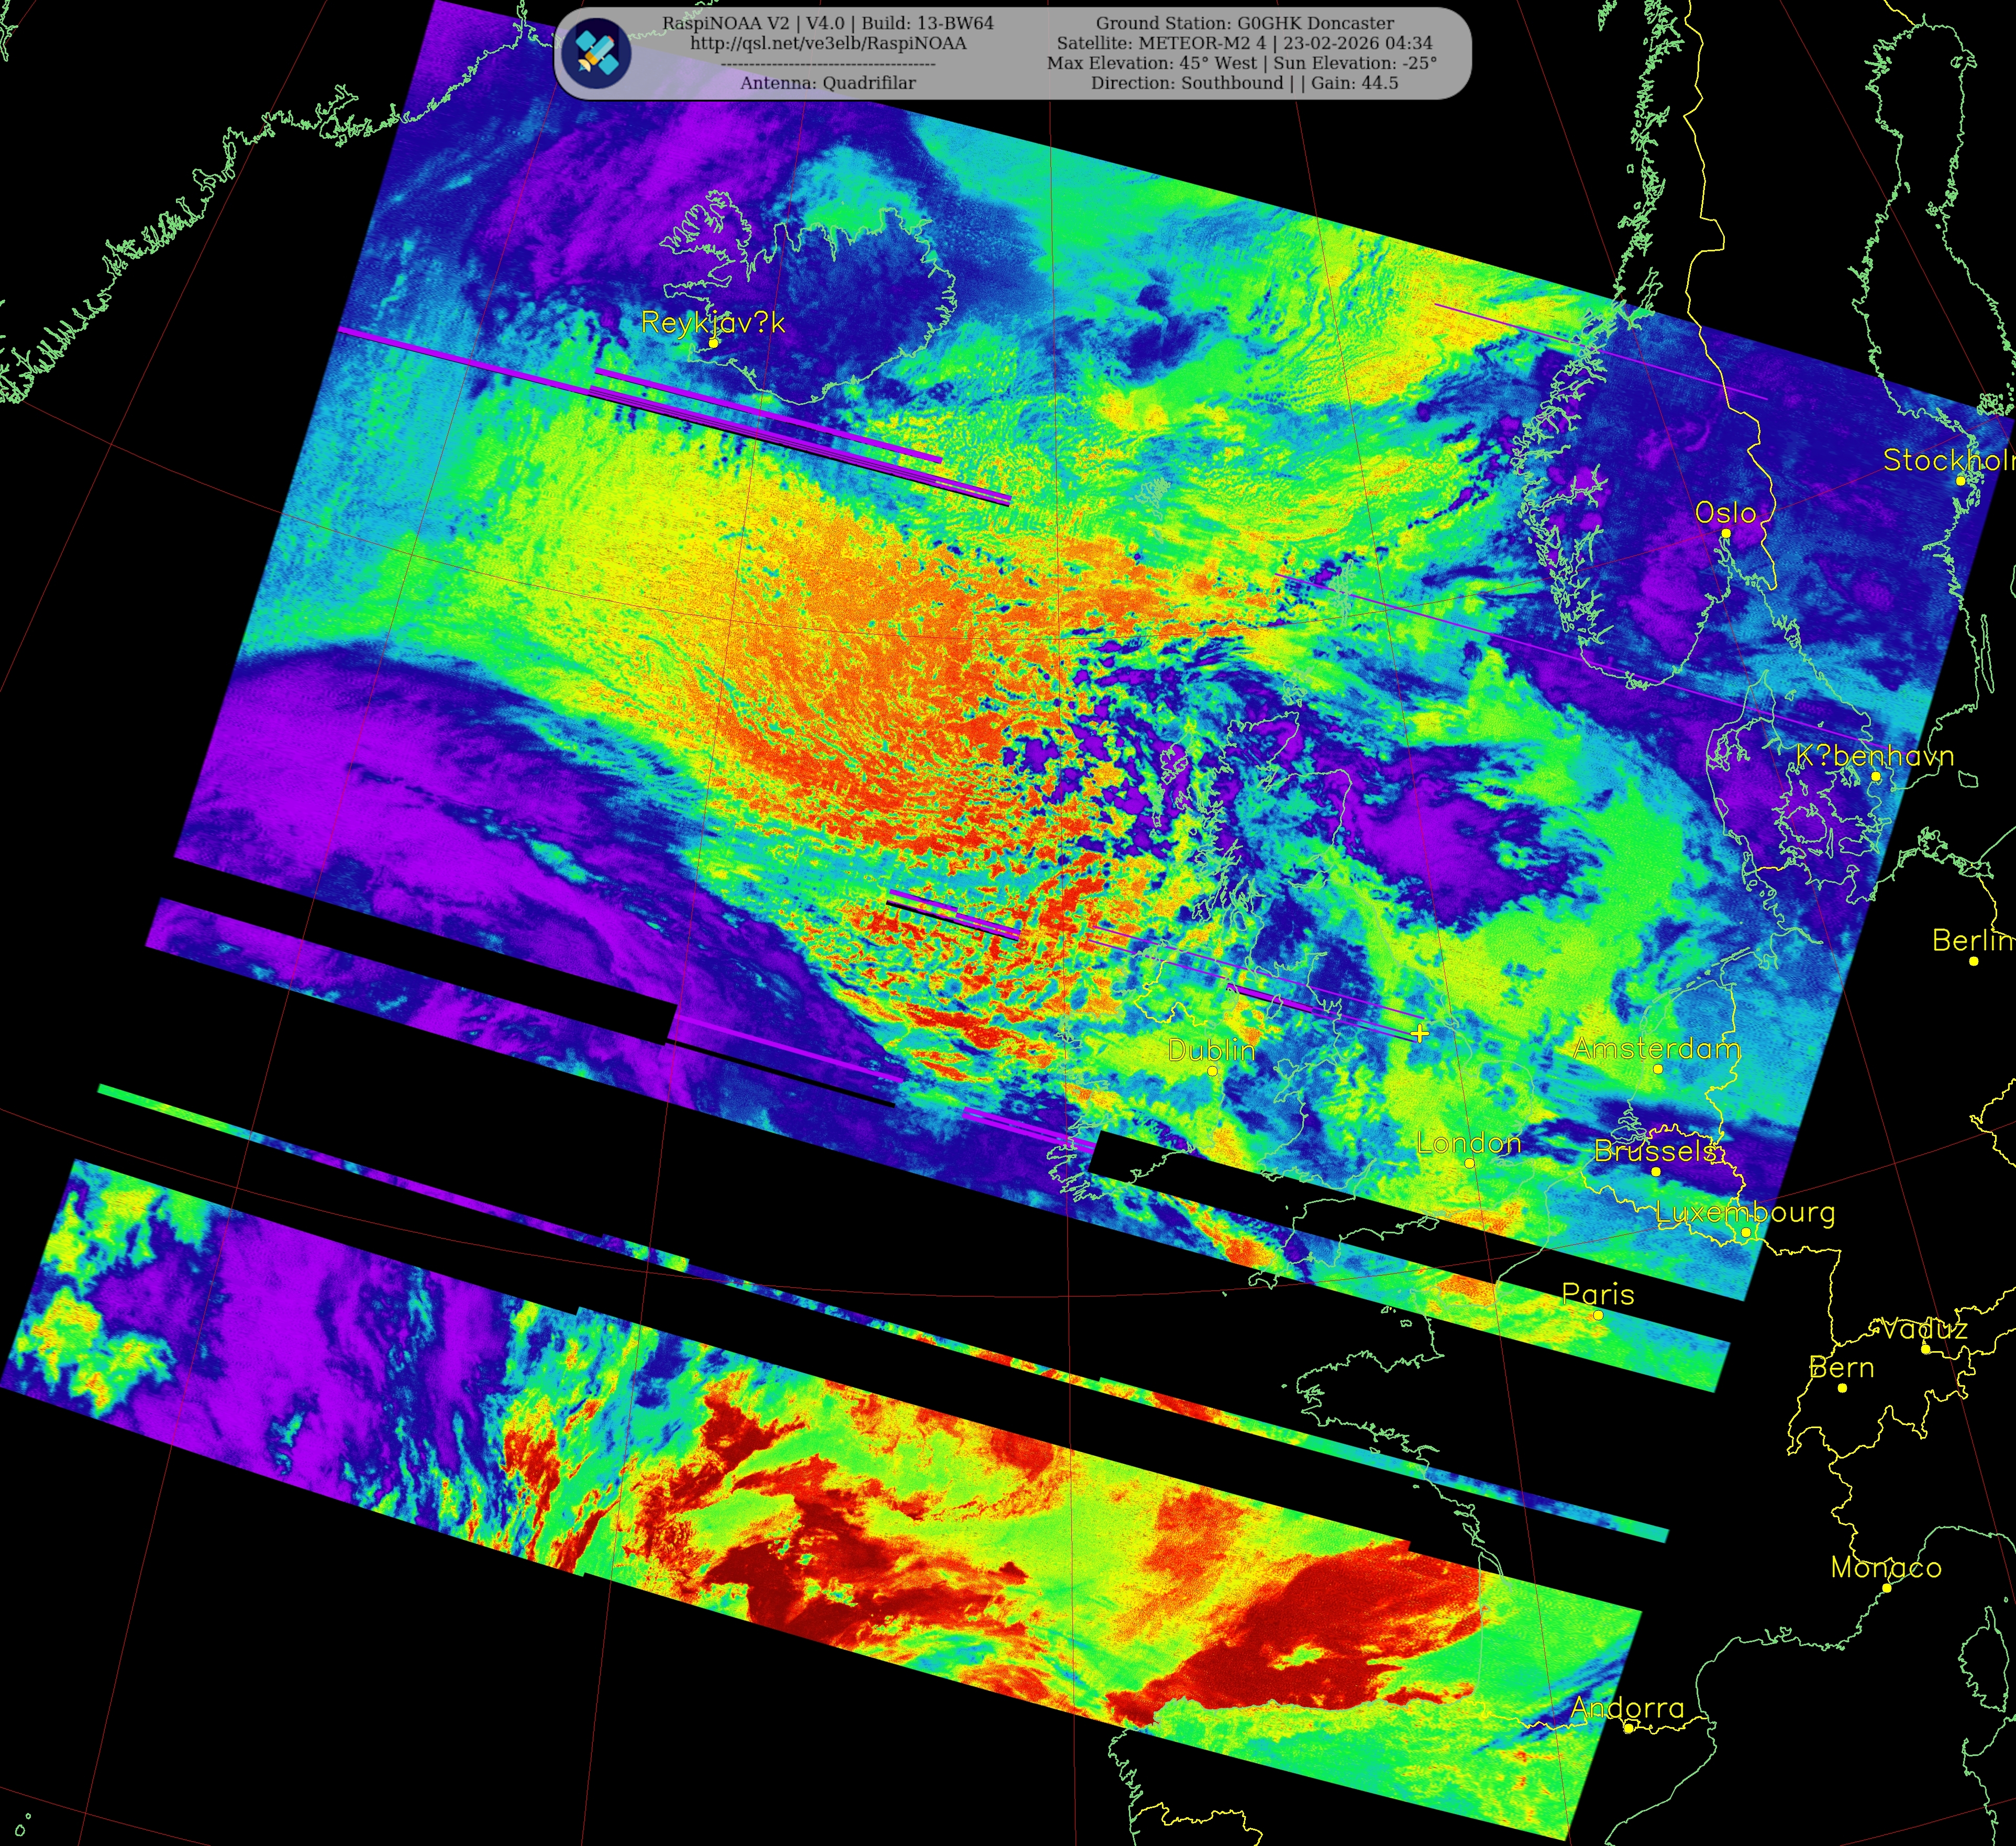Image resolution: width=2016 pixels, height=1846 pixels.
Task: Click the RaspiNOAA satellite logo icon
Action: click(x=596, y=52)
